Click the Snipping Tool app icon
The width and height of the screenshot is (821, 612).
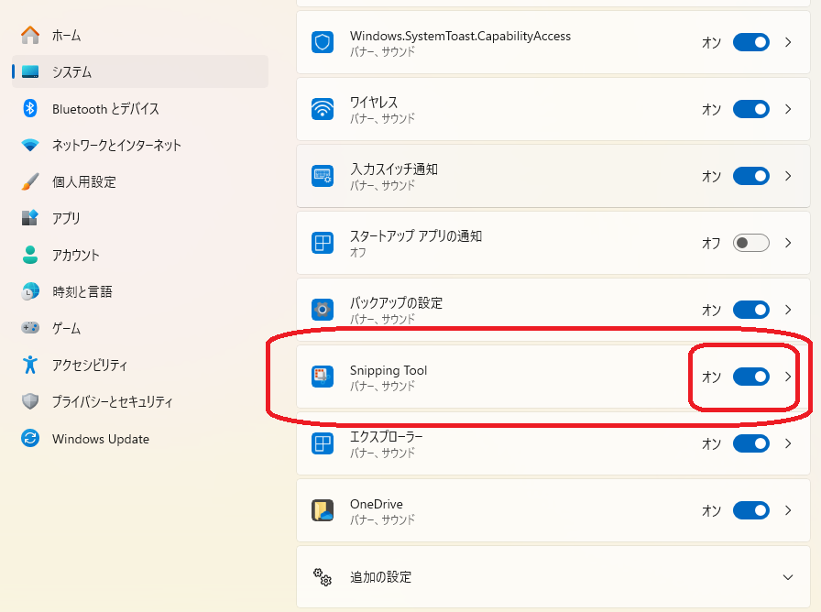(x=323, y=377)
